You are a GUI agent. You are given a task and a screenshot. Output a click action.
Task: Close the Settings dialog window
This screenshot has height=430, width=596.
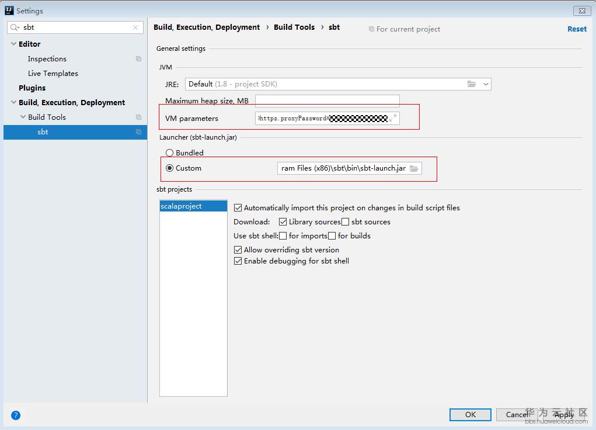pos(582,11)
